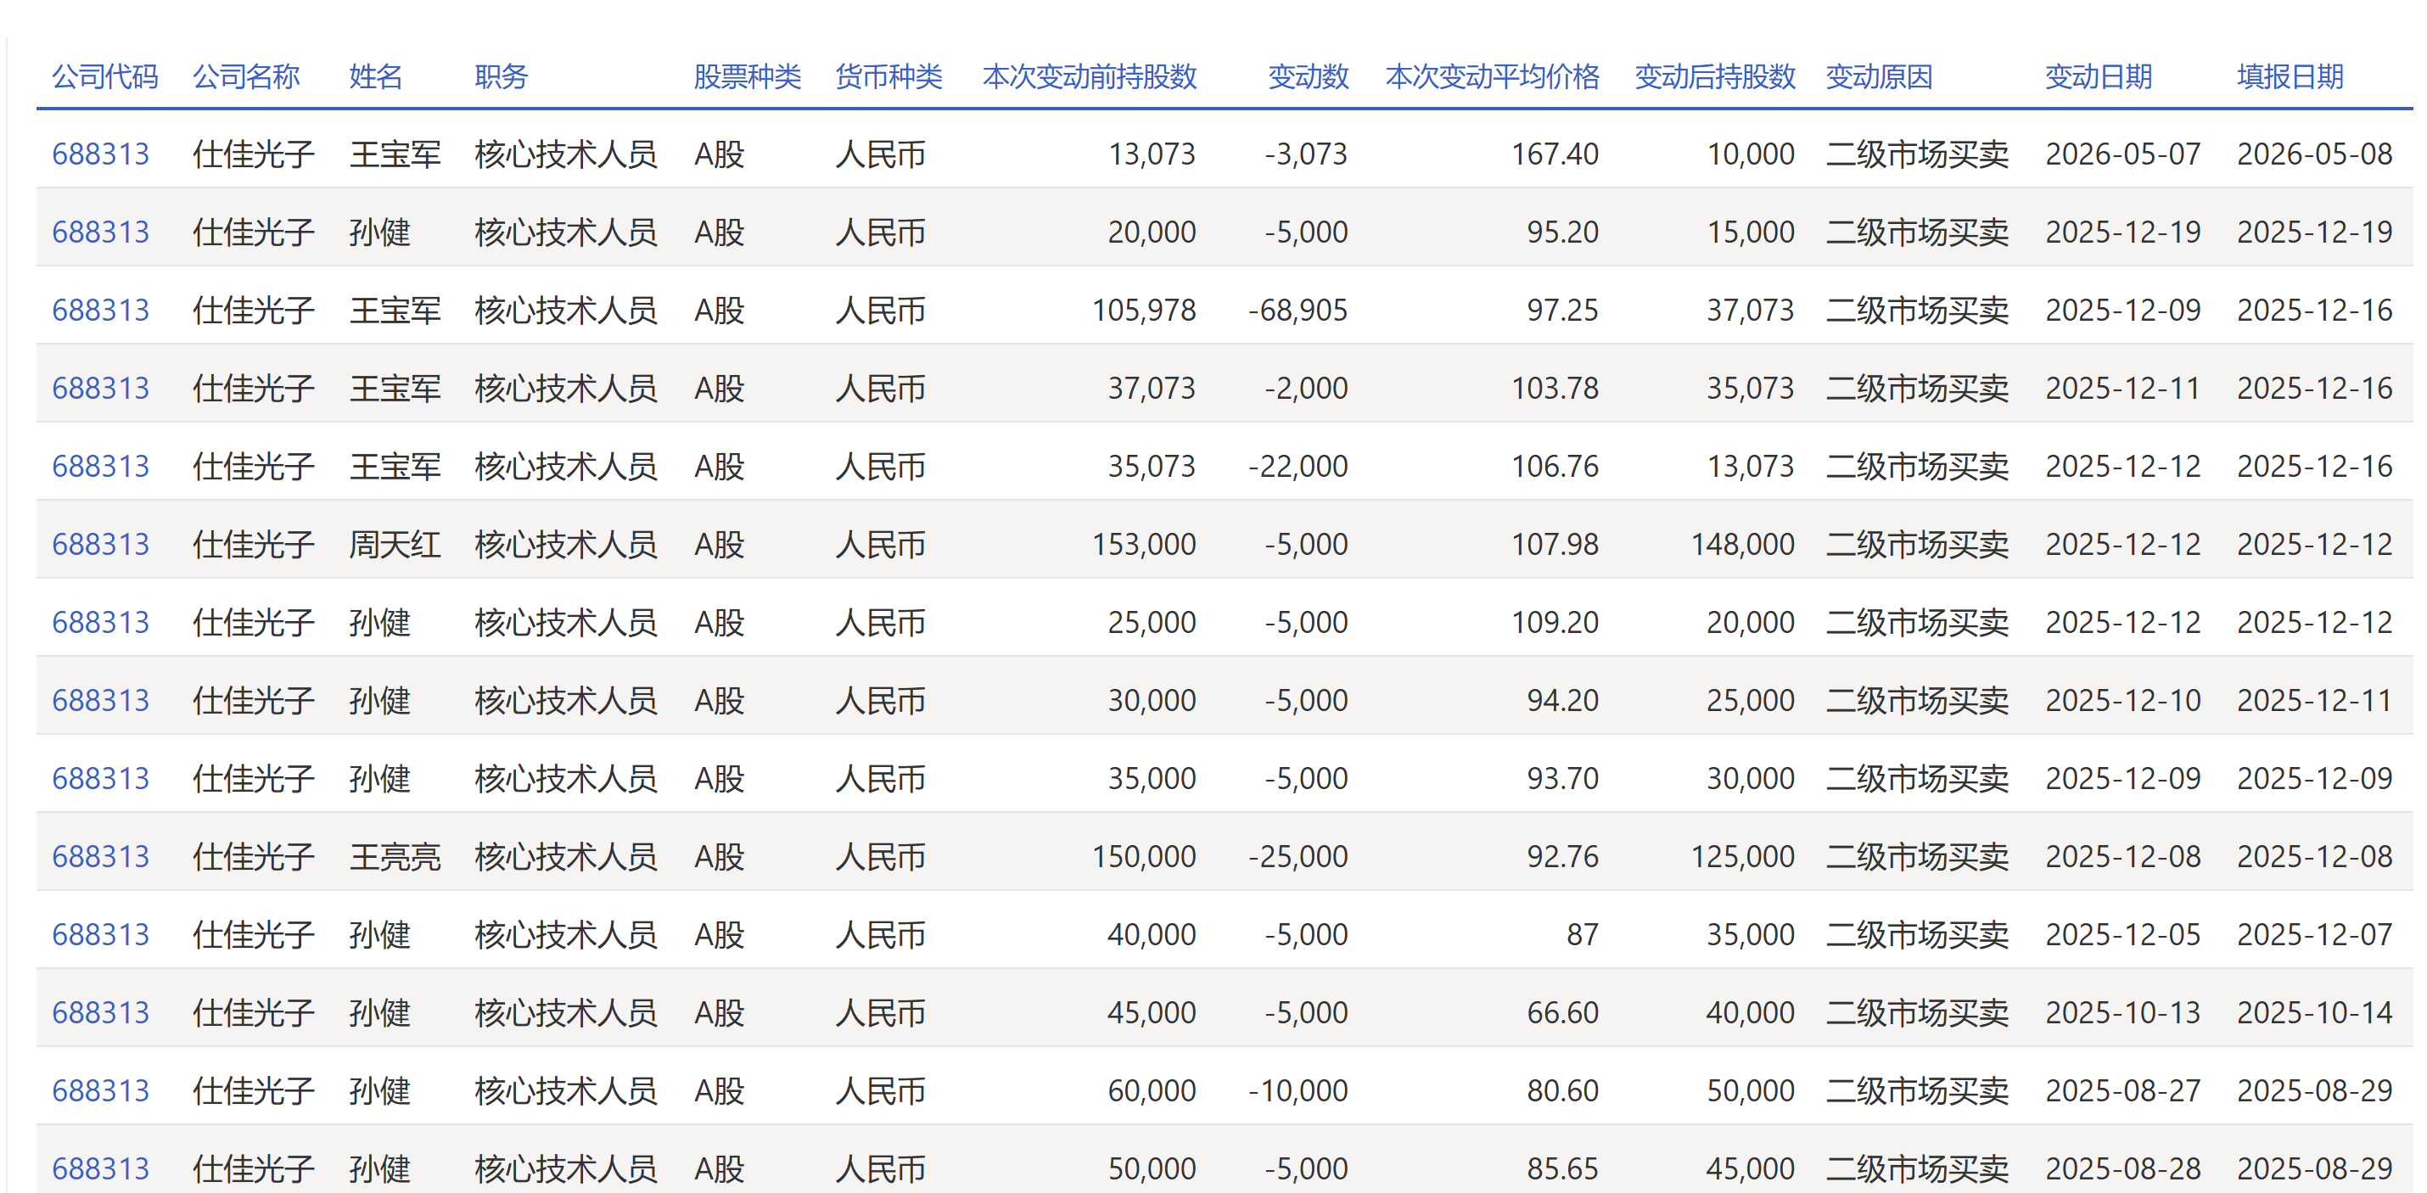Click the average price 93.70
The width and height of the screenshot is (2427, 1193).
tap(1563, 778)
